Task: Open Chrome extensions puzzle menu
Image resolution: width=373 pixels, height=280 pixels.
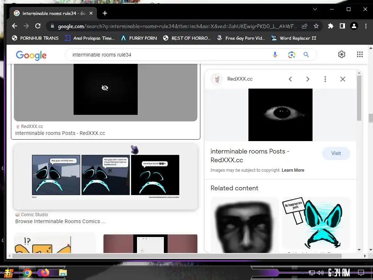Action: 331,26
